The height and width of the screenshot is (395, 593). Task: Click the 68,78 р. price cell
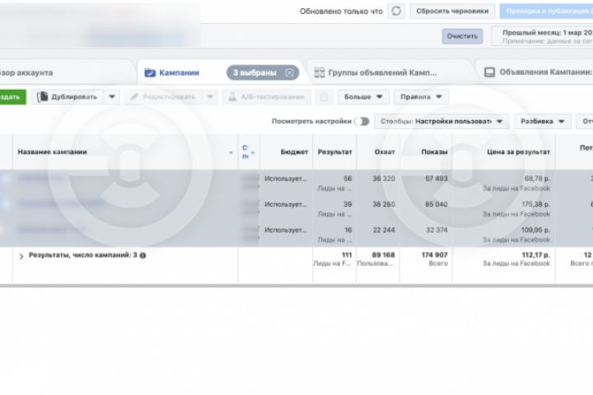click(x=537, y=179)
